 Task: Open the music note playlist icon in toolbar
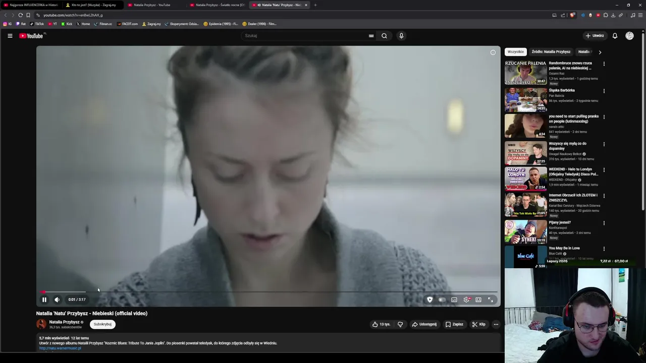click(x=633, y=15)
